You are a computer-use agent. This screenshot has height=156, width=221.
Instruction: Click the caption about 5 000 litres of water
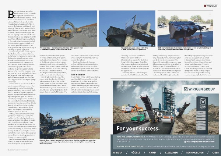click(x=134, y=49)
